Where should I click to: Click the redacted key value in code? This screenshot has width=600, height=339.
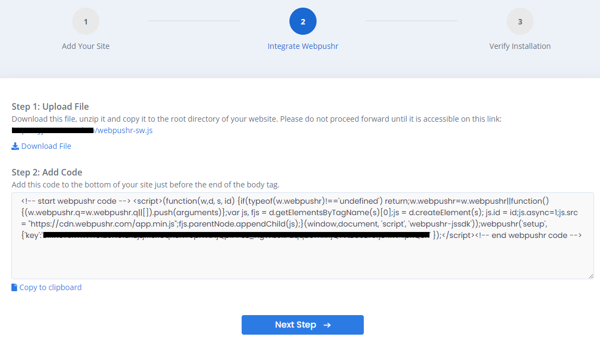pos(237,235)
